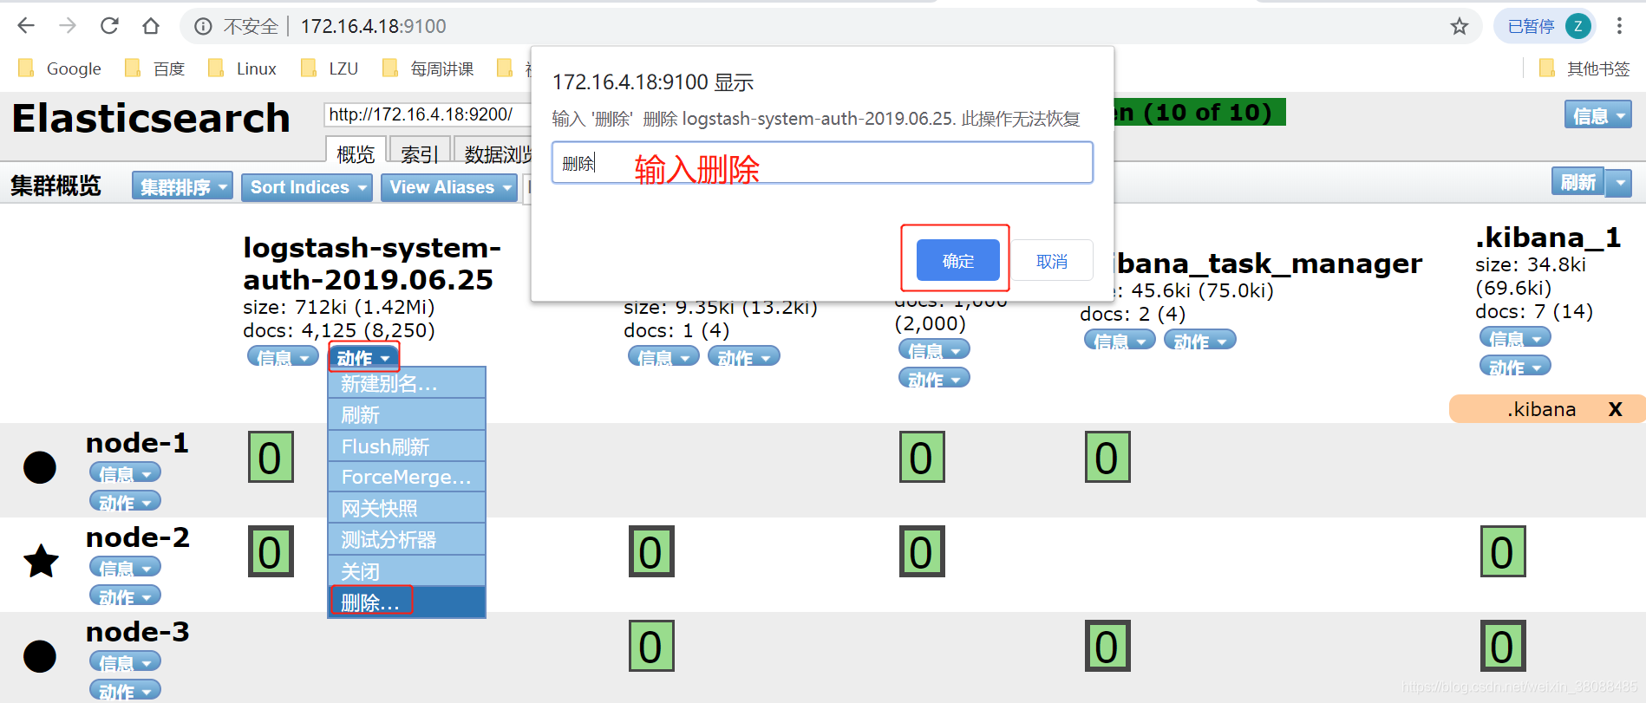Go forward with the browser forward arrow

point(68,26)
